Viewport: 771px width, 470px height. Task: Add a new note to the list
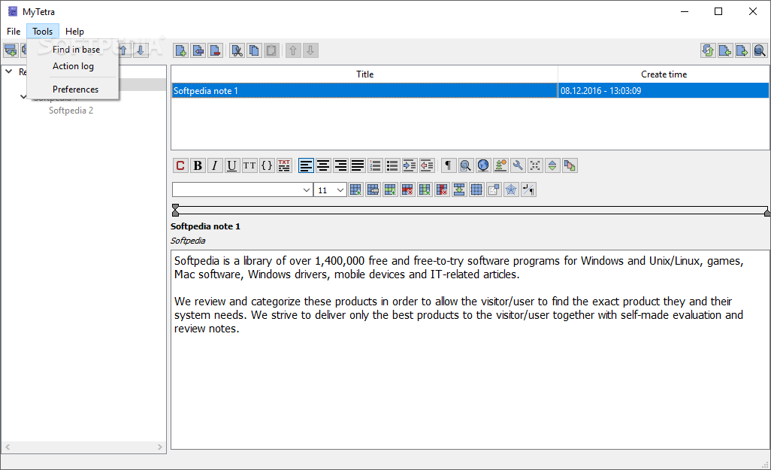point(181,50)
